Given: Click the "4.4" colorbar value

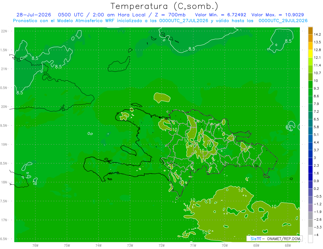Looking at the screenshot, I should pos(317,142).
